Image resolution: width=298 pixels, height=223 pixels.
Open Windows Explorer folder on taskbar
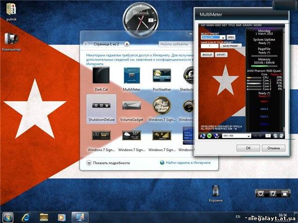[x=44, y=217]
